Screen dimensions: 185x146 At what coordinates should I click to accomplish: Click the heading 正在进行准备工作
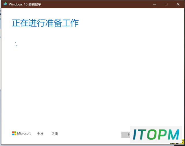tap(45, 23)
